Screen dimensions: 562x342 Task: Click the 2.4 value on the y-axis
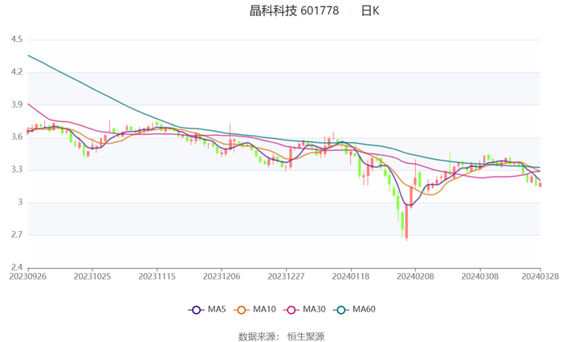coord(16,267)
